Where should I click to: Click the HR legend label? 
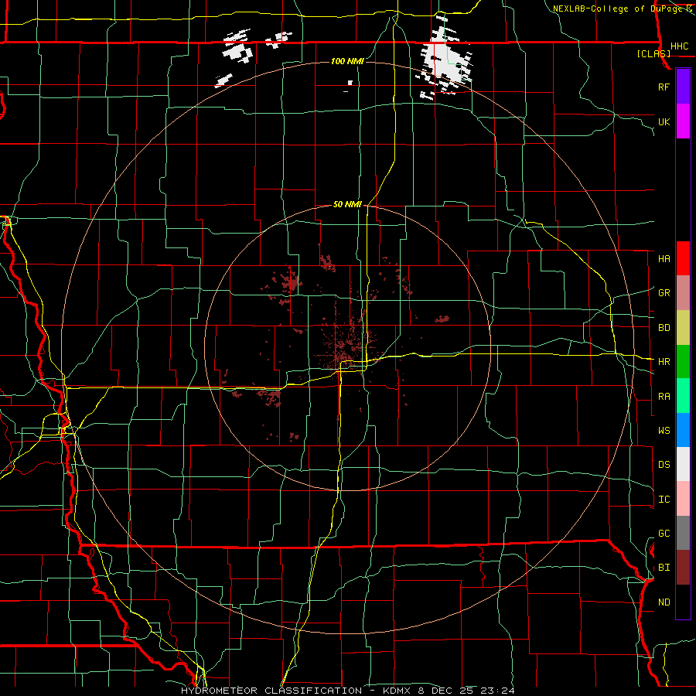(664, 362)
